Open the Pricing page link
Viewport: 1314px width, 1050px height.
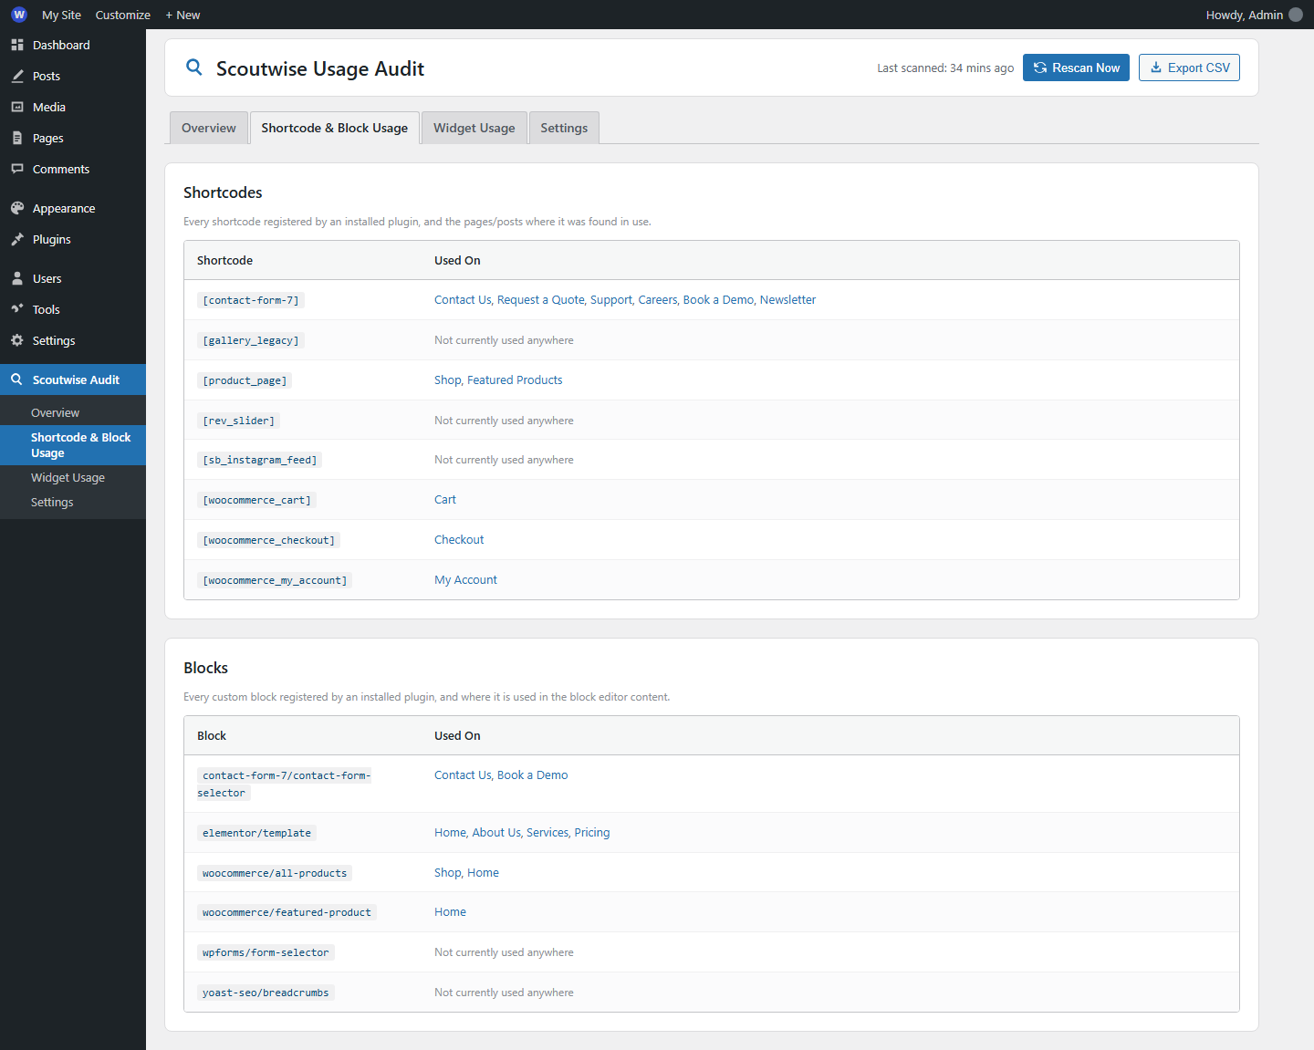pyautogui.click(x=592, y=832)
